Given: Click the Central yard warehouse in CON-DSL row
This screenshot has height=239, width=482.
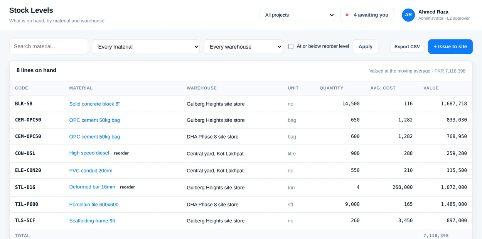Looking at the screenshot, I should (x=215, y=154).
